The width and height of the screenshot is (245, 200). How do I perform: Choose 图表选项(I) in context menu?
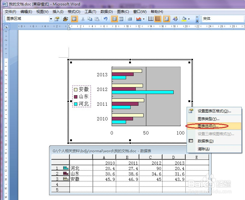(x=214, y=126)
